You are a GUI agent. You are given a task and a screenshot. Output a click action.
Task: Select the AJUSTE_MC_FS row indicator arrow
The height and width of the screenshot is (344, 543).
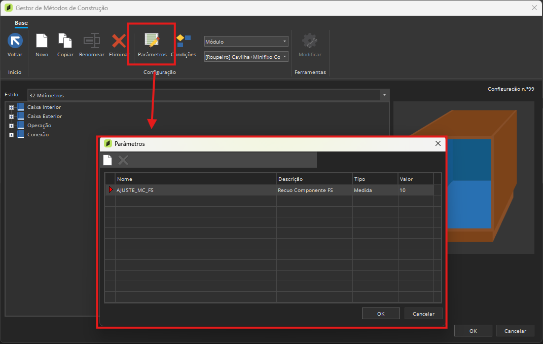[x=111, y=189]
